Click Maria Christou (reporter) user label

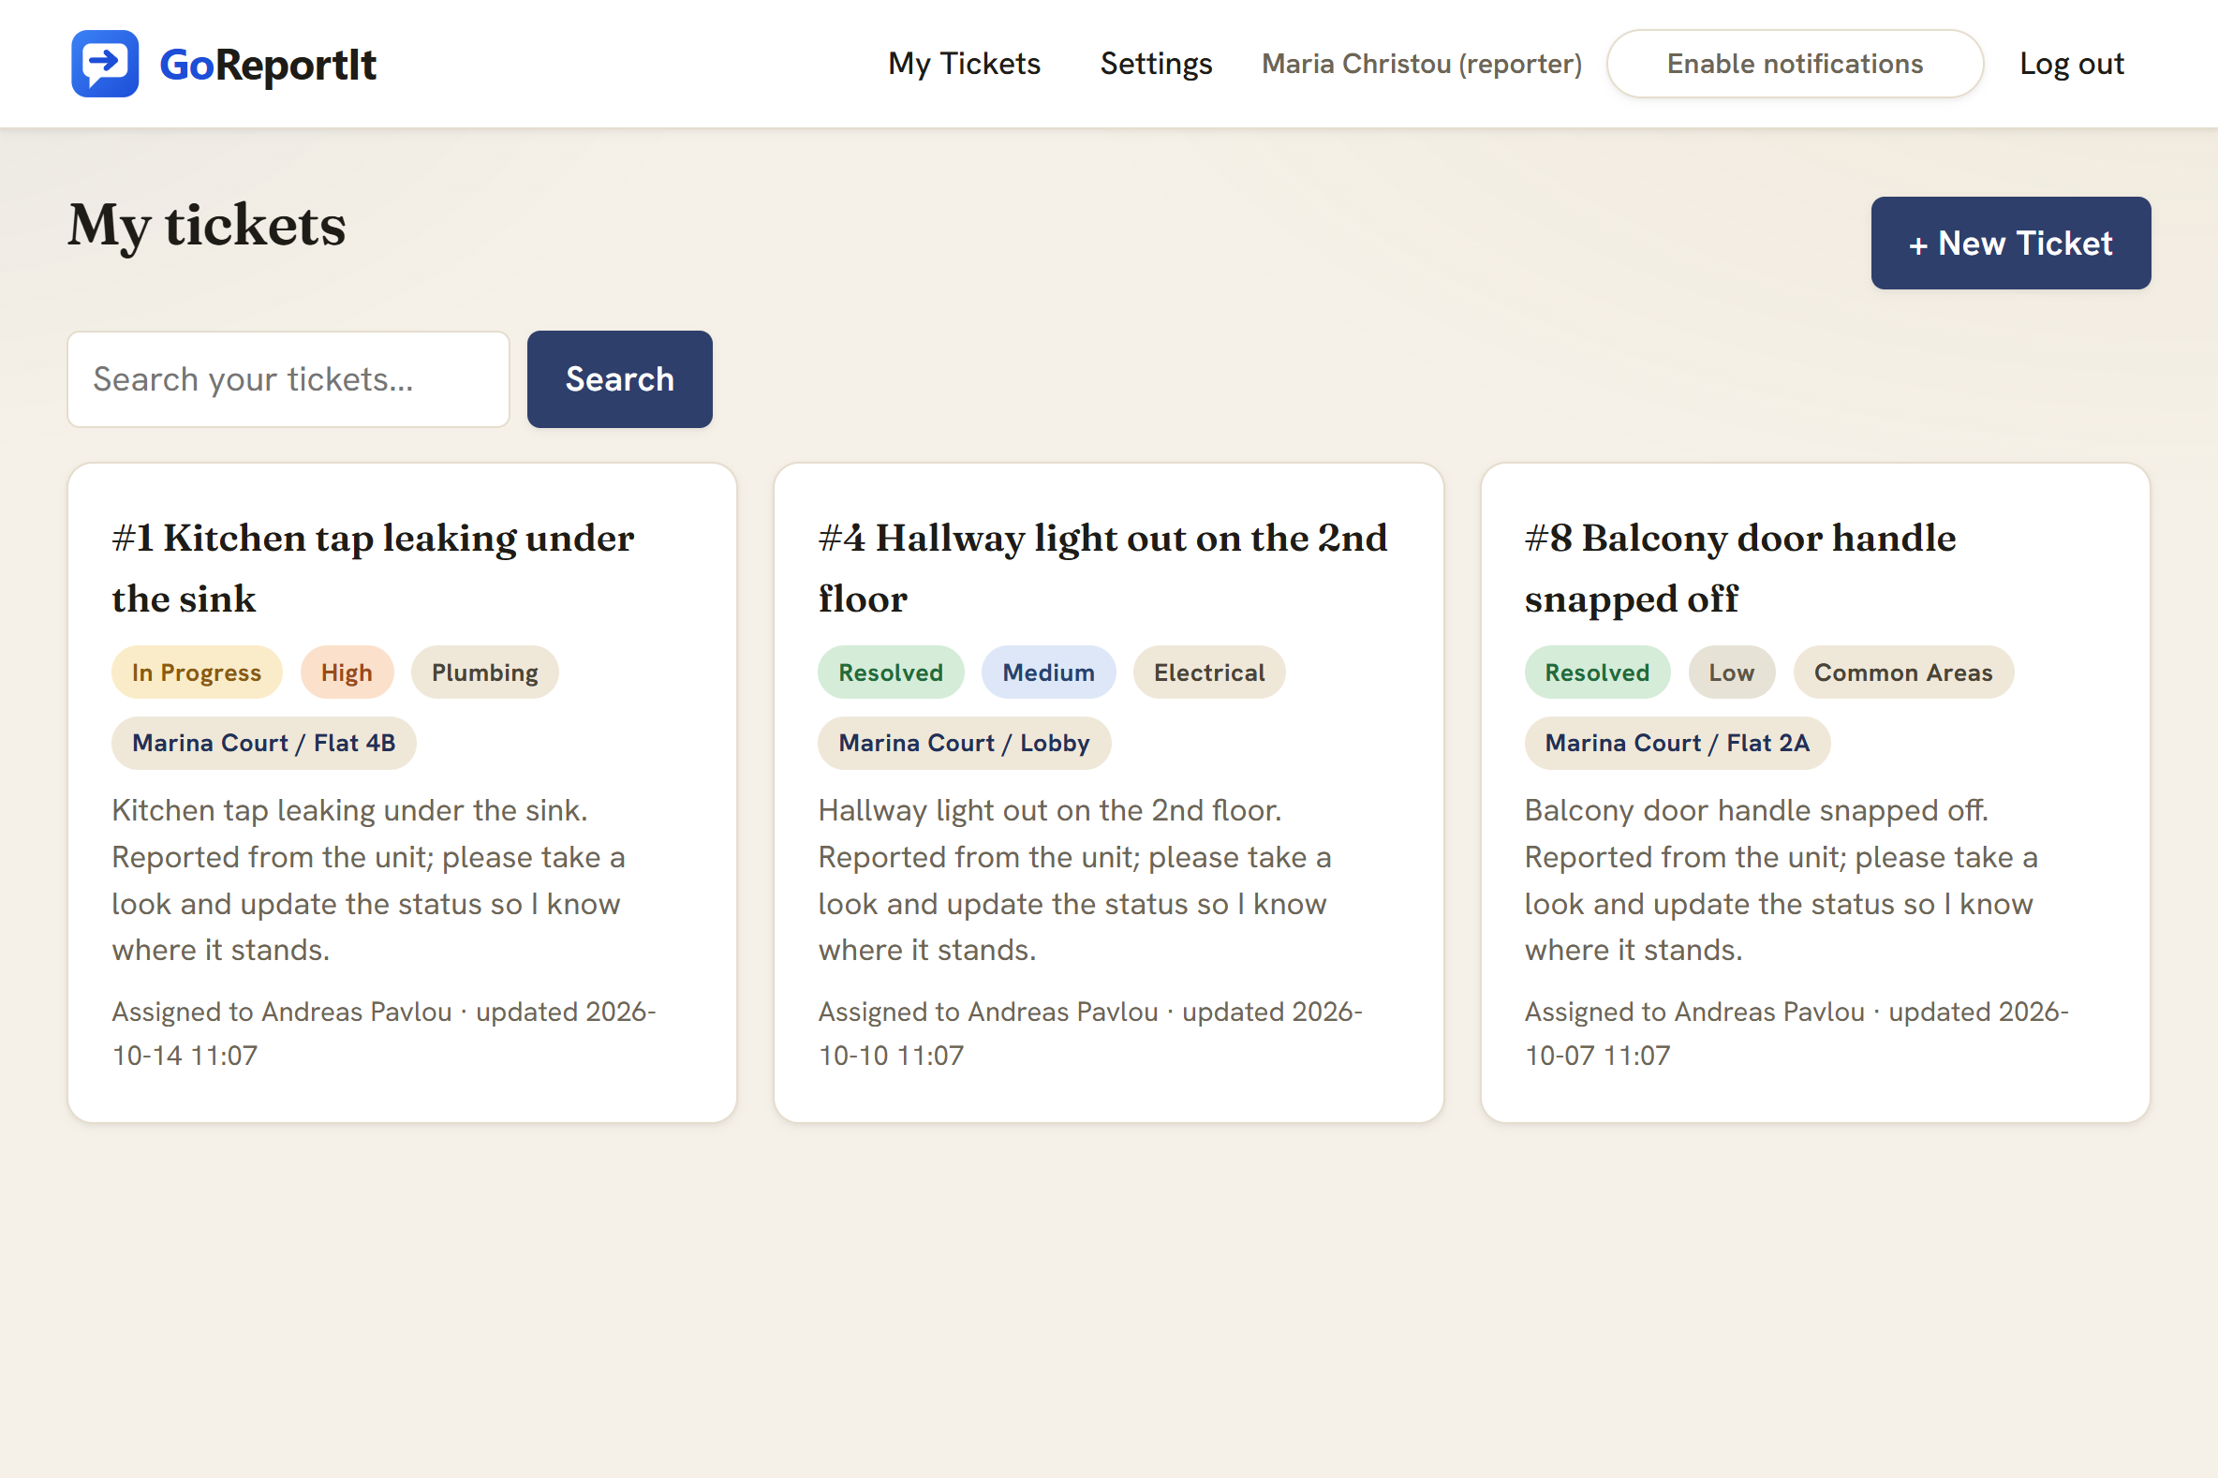(1422, 64)
